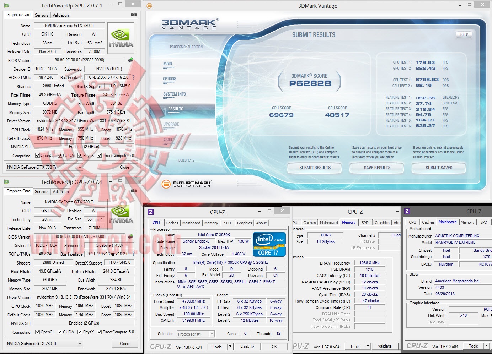Switch to Validation tab in lower GPU-Z

tap(61, 192)
